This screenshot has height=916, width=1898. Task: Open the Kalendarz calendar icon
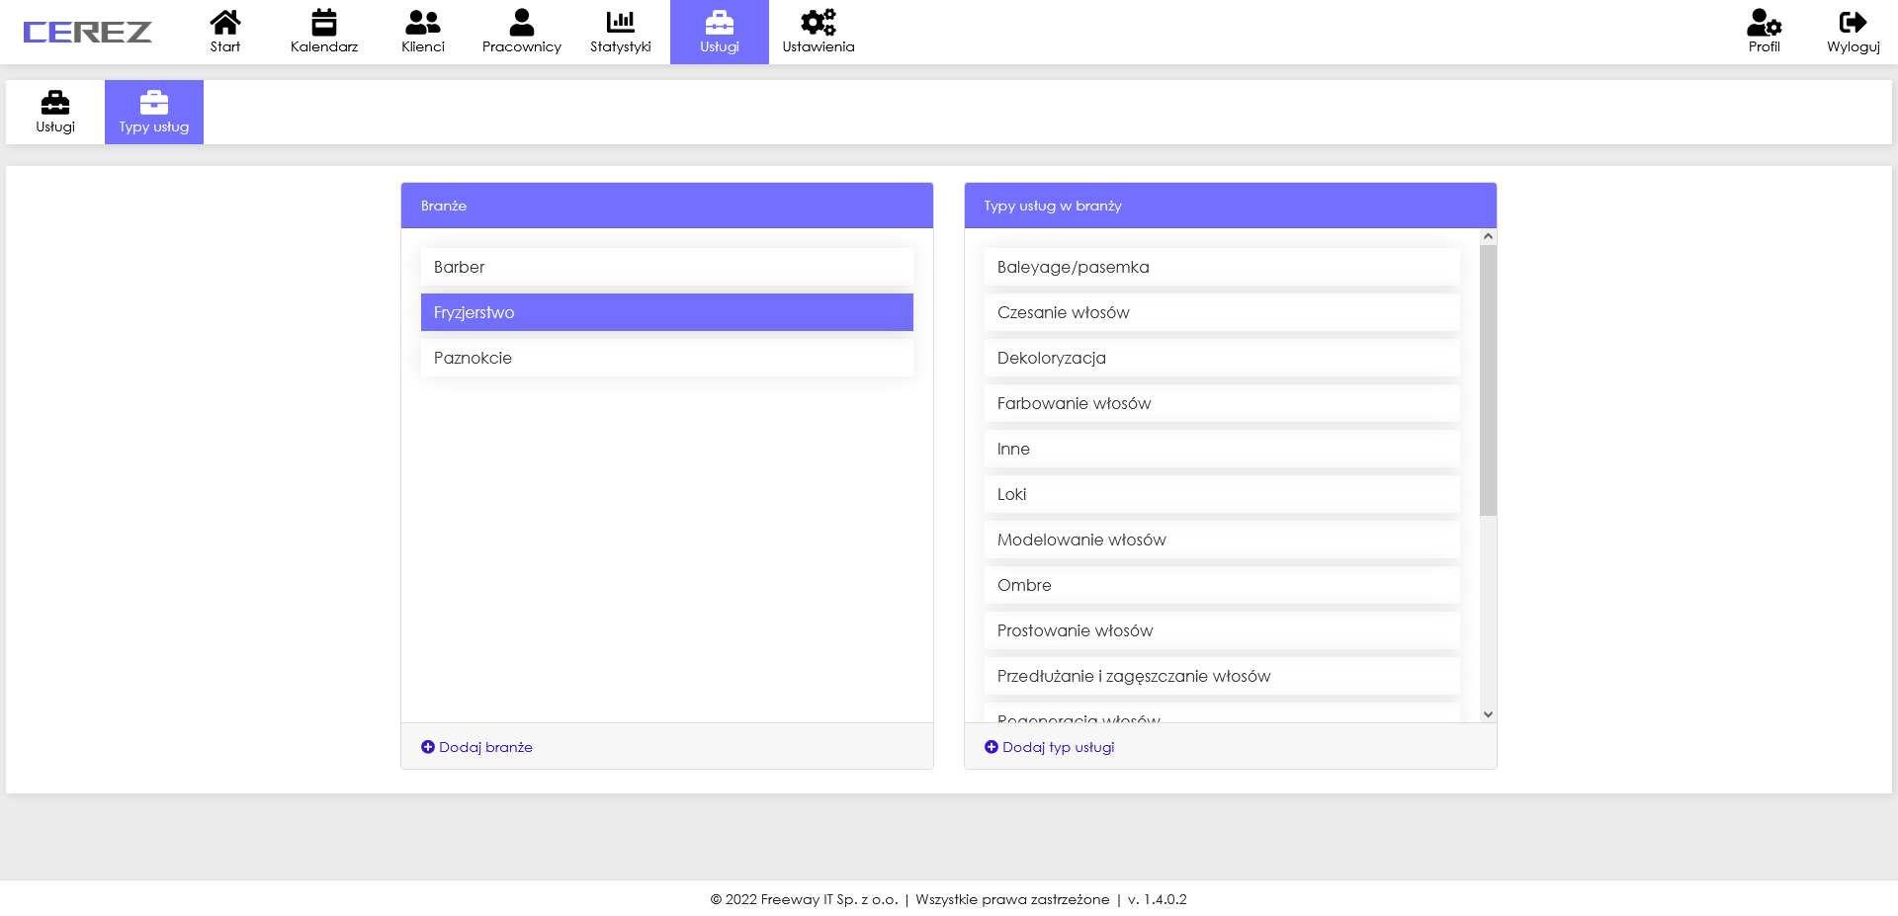[323, 23]
